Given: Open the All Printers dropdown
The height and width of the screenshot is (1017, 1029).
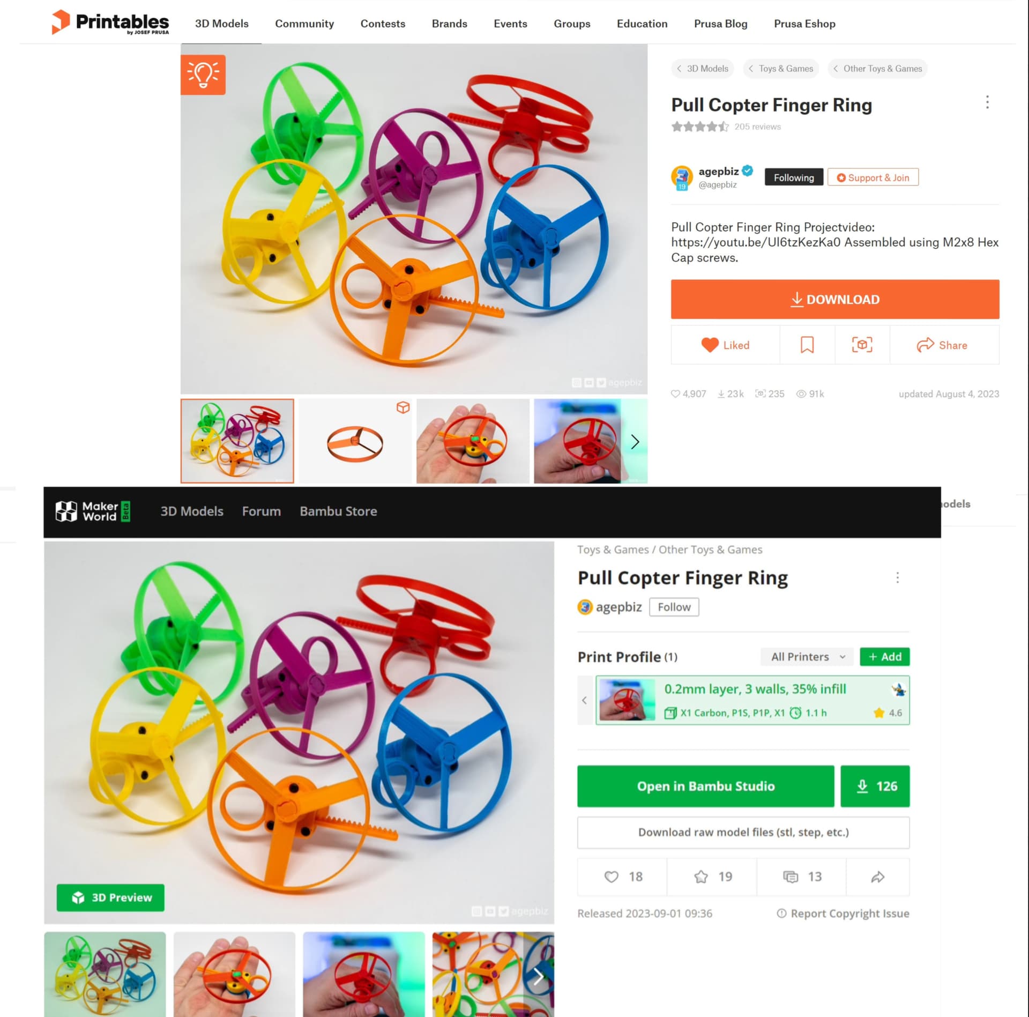Looking at the screenshot, I should (807, 657).
